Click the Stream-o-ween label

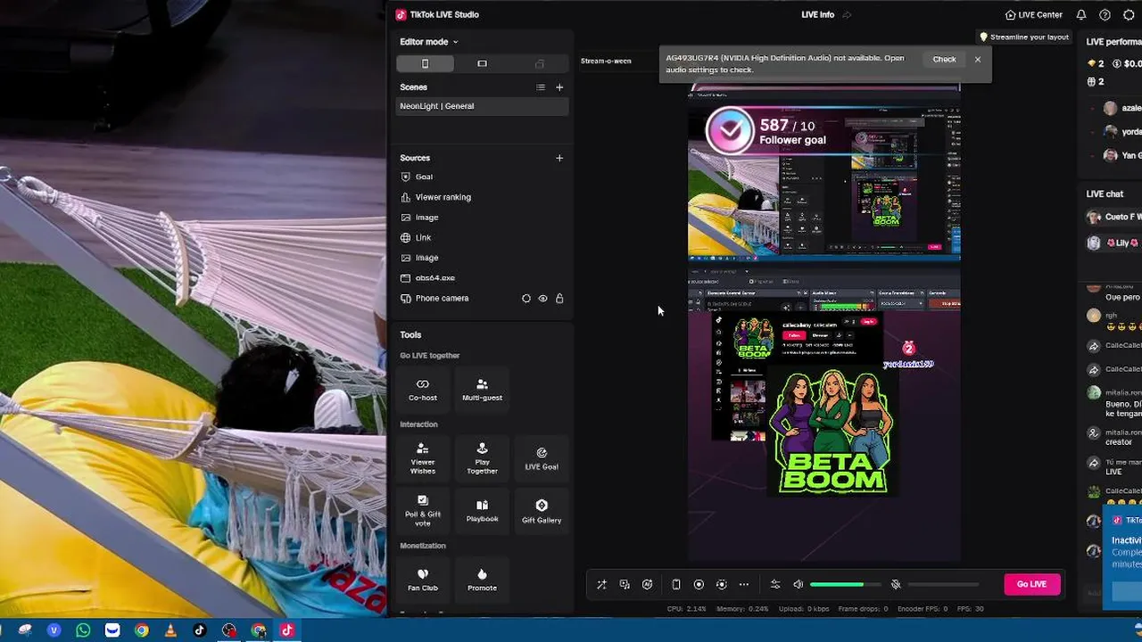click(x=606, y=61)
